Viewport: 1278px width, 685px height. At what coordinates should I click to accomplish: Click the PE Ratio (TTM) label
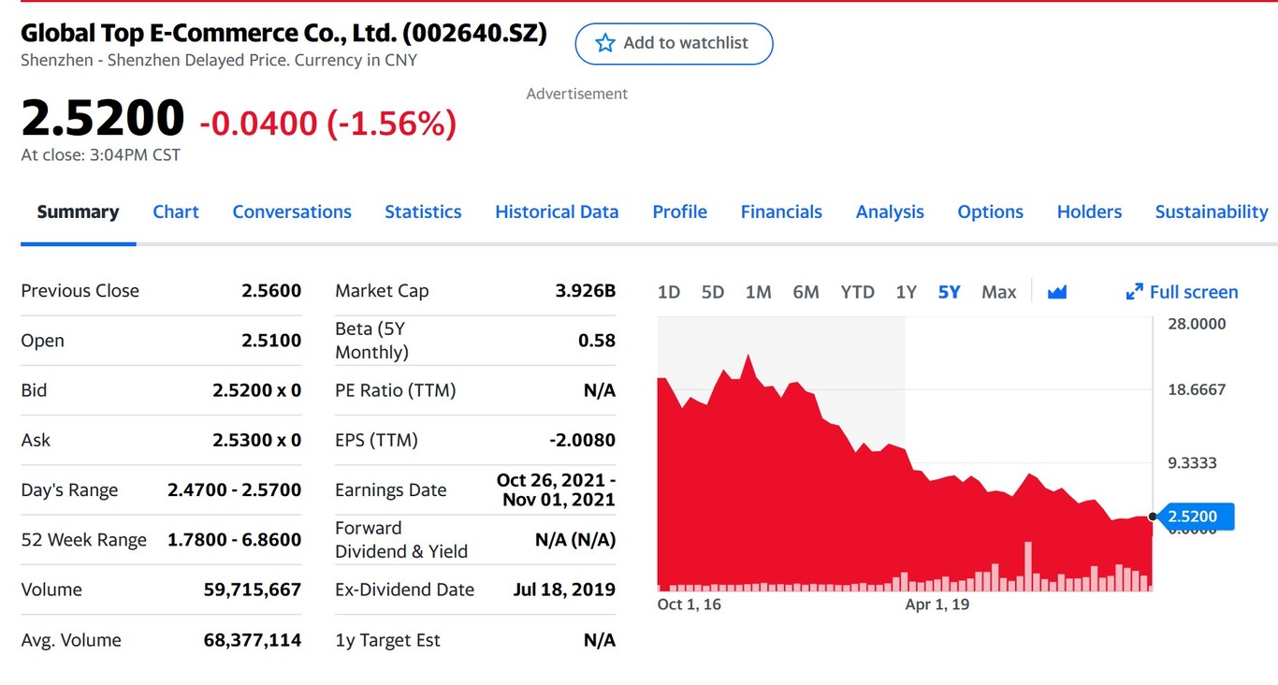395,390
